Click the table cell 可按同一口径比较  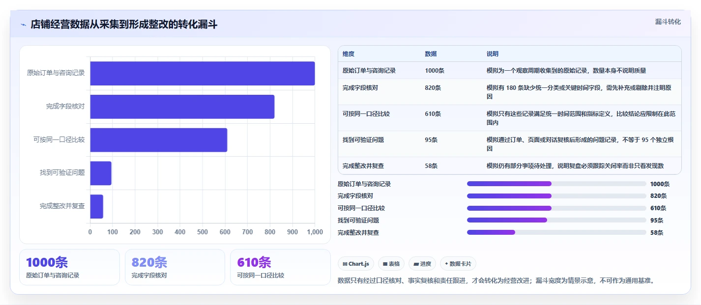[x=366, y=114]
